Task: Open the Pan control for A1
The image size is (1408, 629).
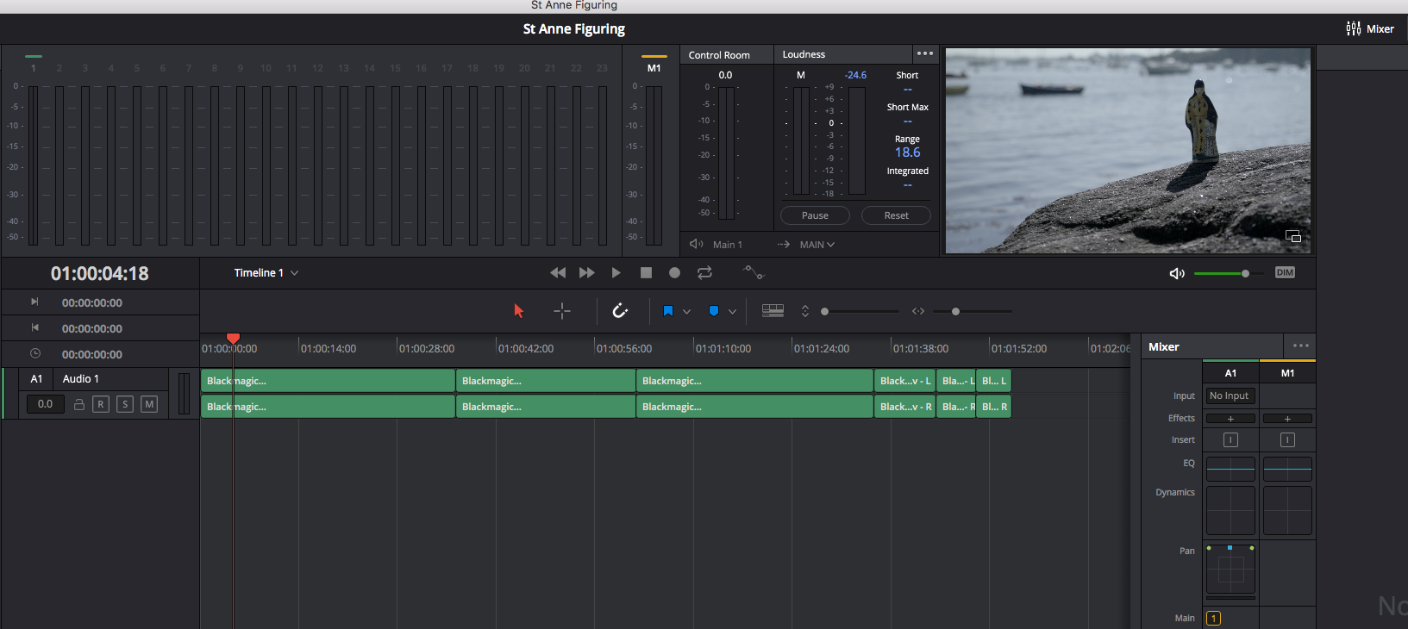Action: (1230, 570)
